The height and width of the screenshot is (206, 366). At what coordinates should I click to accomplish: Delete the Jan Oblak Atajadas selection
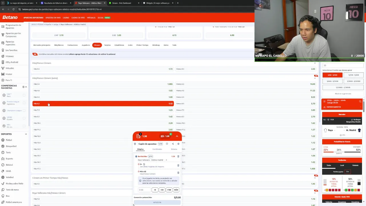coord(178,165)
